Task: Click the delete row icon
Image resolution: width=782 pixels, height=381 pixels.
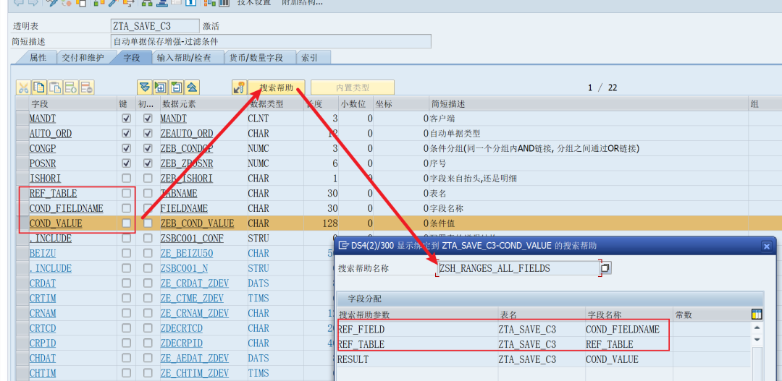Action: (x=87, y=87)
